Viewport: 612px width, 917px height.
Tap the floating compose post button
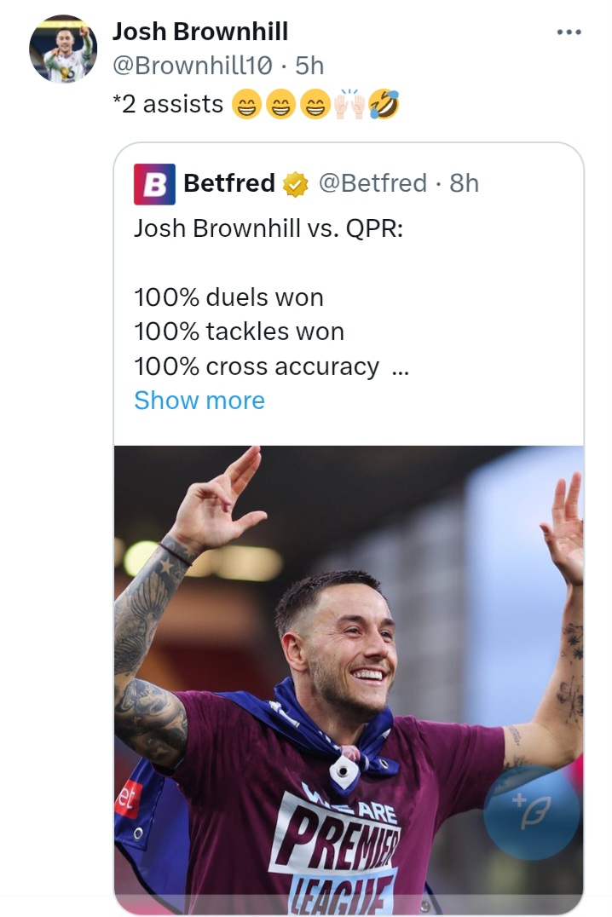point(531,812)
